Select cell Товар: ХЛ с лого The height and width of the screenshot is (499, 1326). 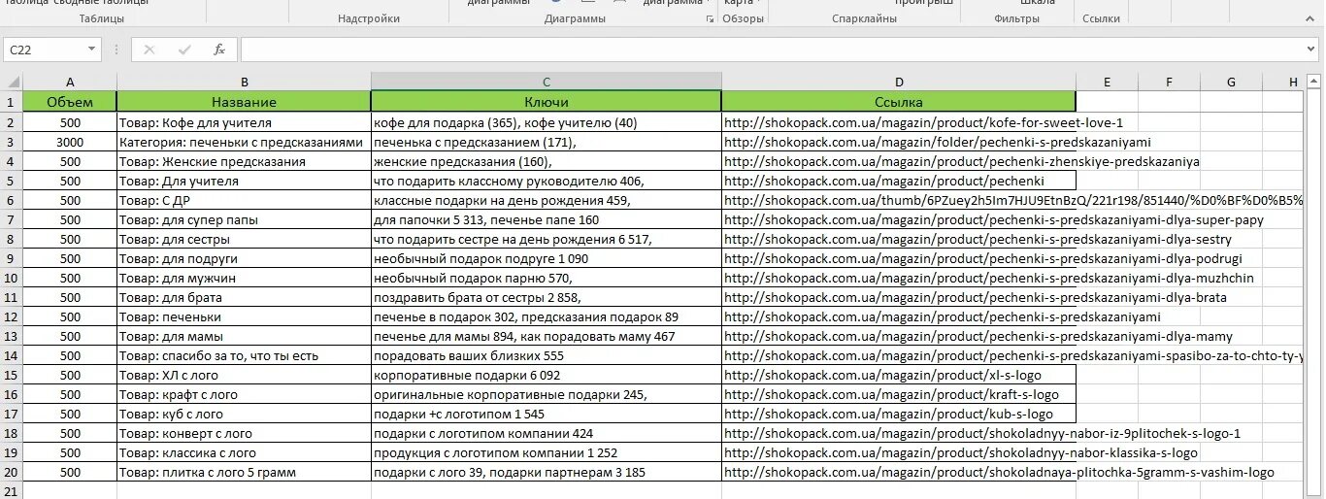pyautogui.click(x=245, y=375)
